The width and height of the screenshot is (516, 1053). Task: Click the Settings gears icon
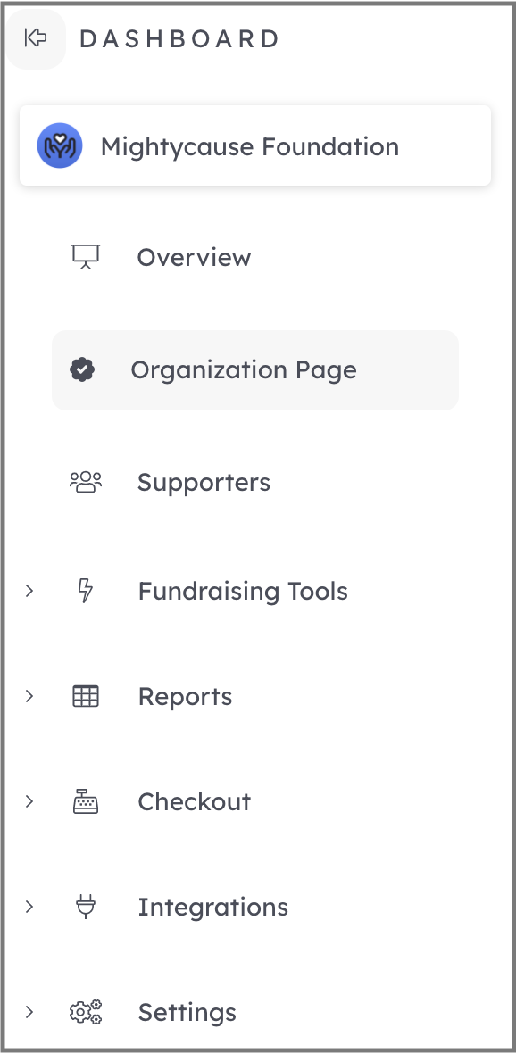(86, 1012)
